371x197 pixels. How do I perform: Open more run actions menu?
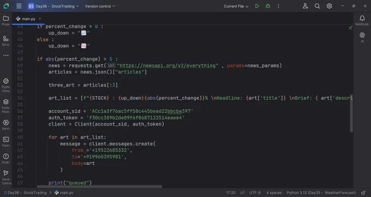278,6
